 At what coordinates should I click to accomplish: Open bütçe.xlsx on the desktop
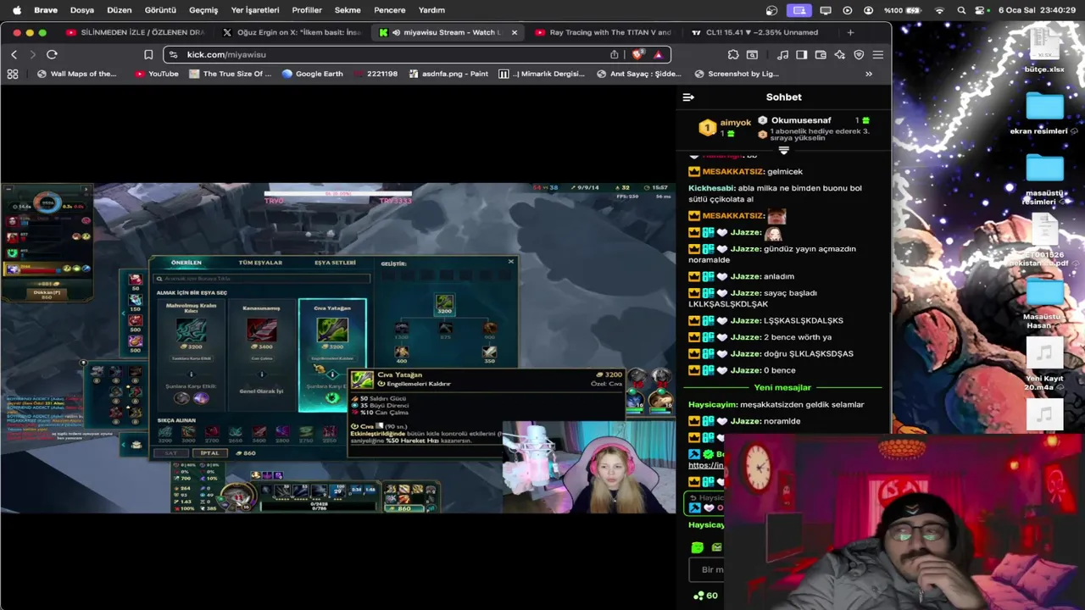(x=1044, y=51)
